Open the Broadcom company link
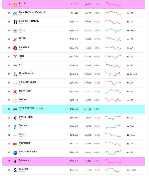Image resolution: width=149 pixels, height=176 pixels. click(24, 47)
